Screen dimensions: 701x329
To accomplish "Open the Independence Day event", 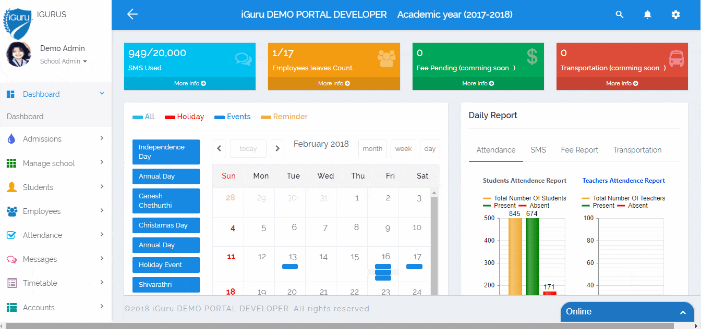I will 166,152.
